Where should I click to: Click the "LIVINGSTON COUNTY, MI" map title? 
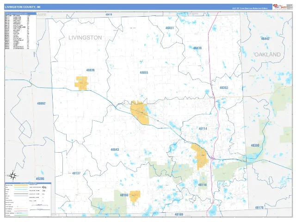click(x=23, y=7)
